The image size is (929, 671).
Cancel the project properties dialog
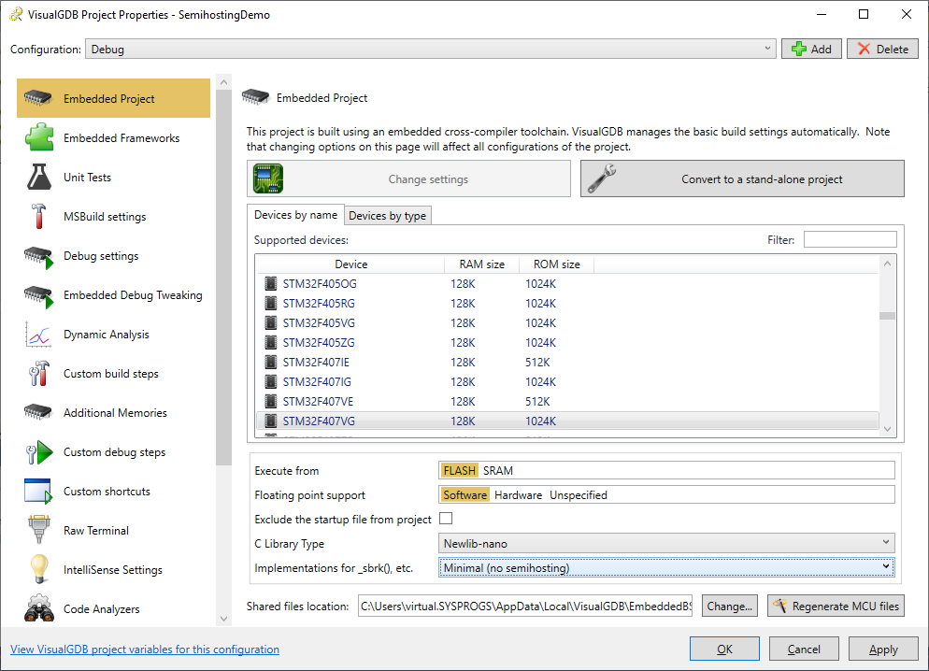click(x=804, y=650)
